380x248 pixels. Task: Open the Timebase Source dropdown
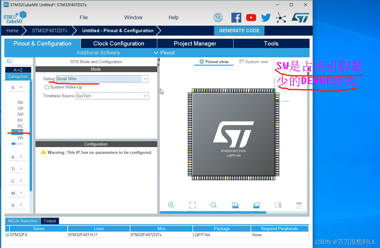pyautogui.click(x=145, y=96)
